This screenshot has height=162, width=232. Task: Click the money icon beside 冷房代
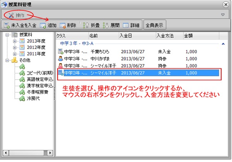22,99
